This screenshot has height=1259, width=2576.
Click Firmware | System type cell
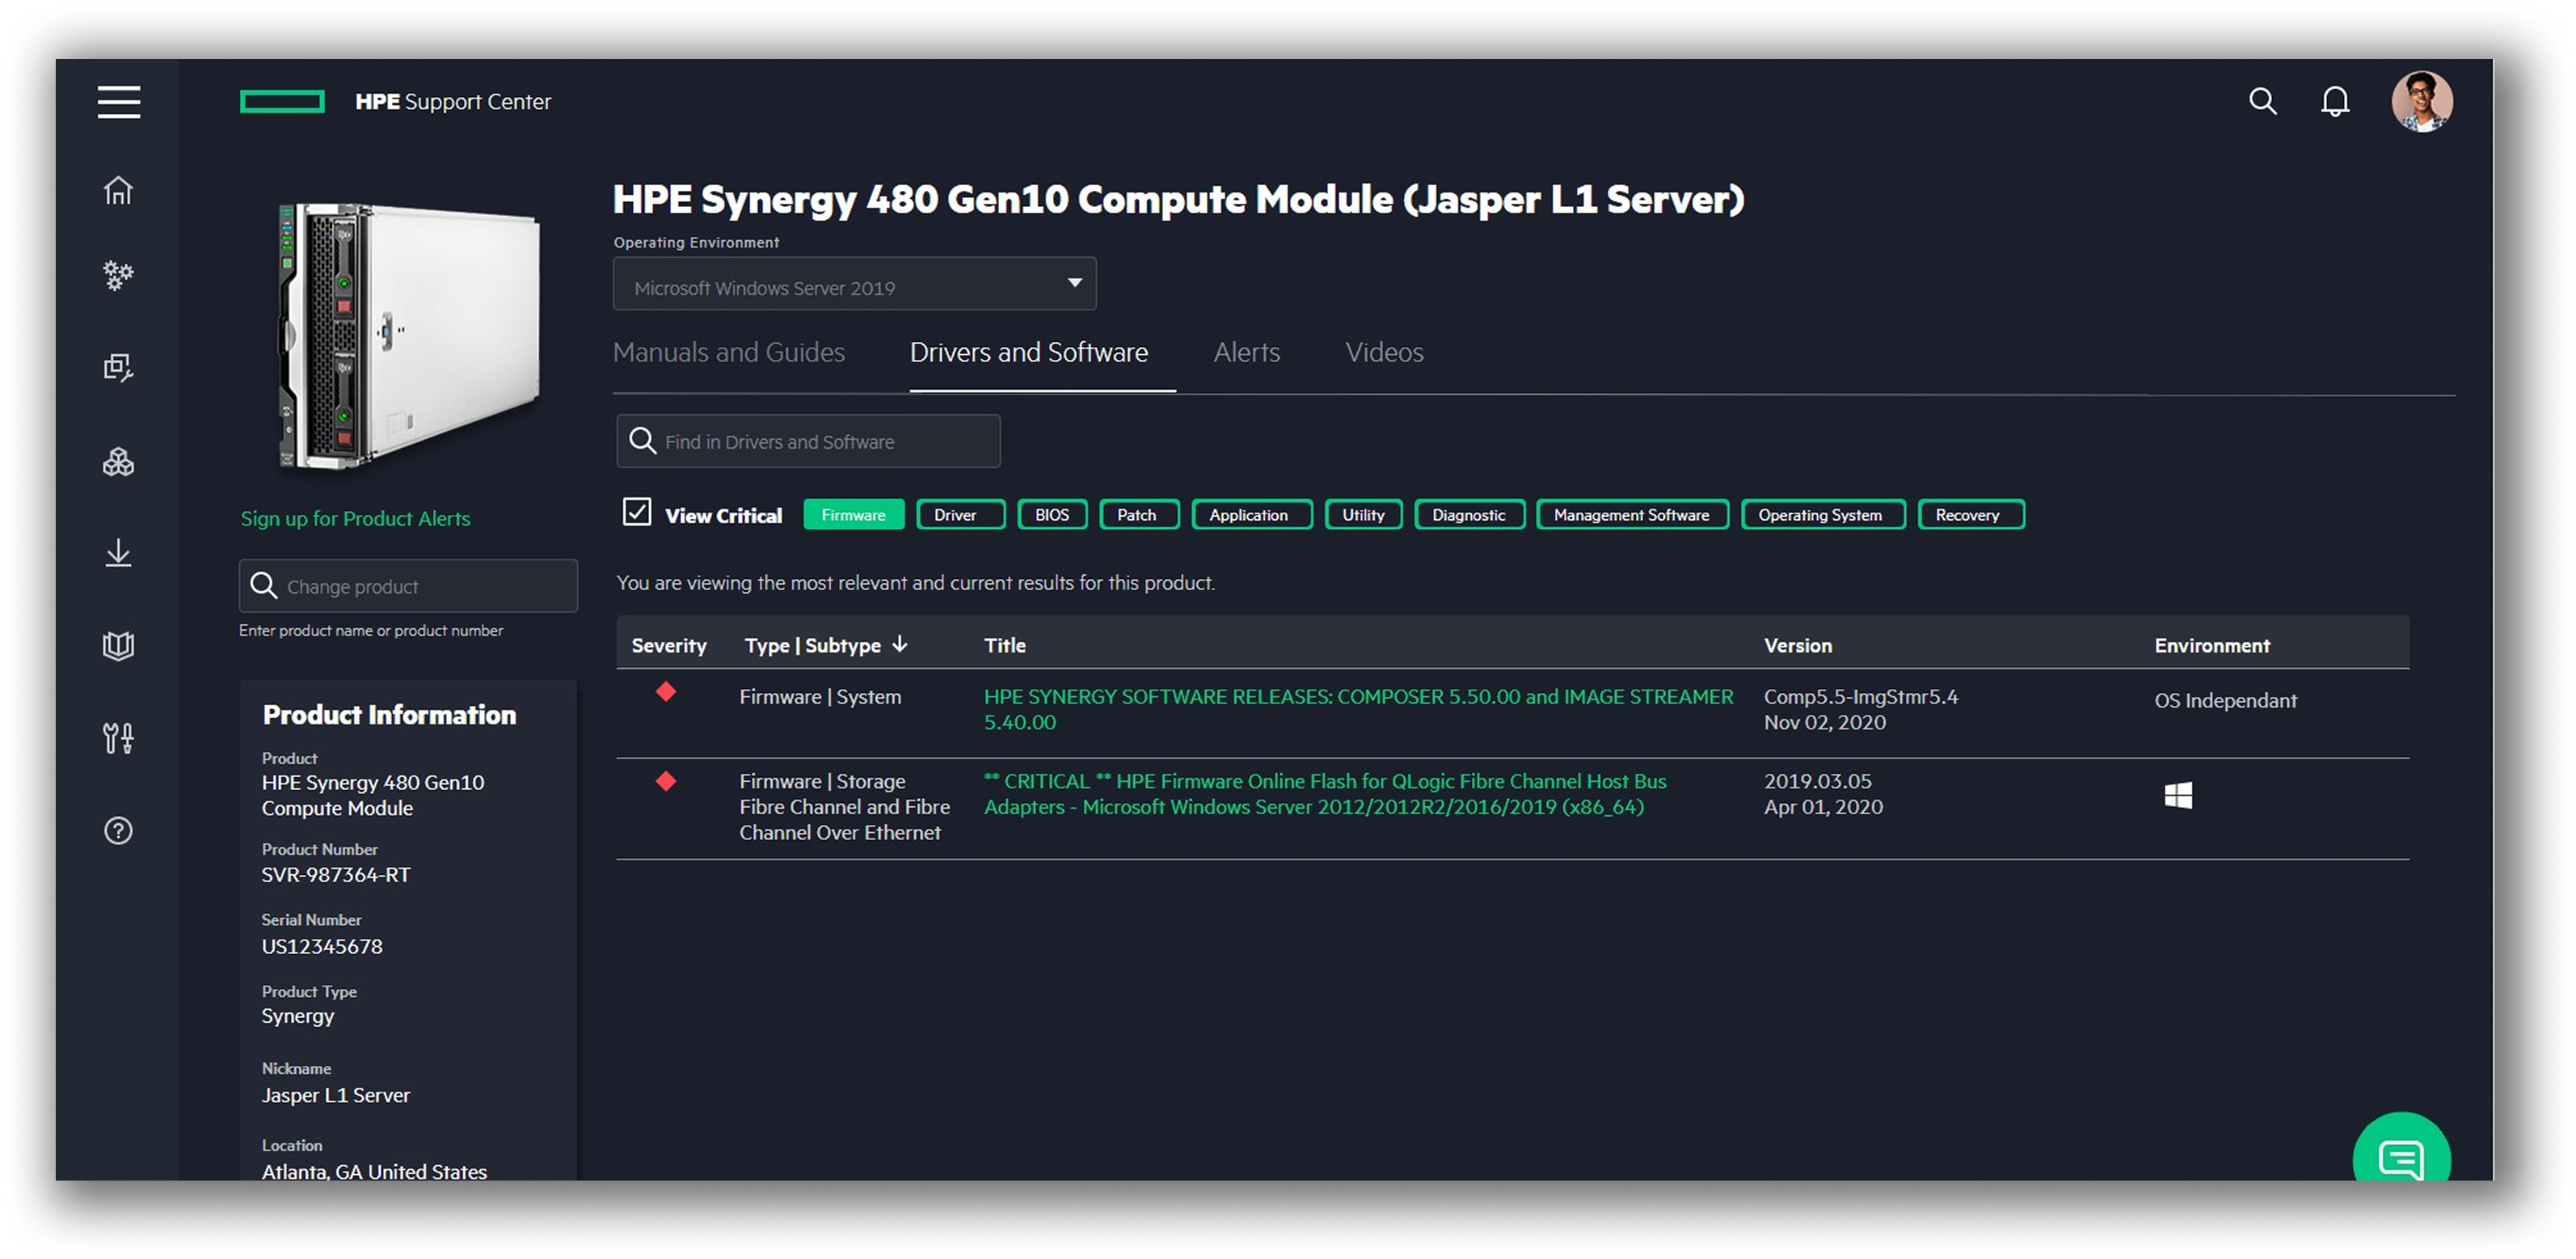[x=820, y=696]
